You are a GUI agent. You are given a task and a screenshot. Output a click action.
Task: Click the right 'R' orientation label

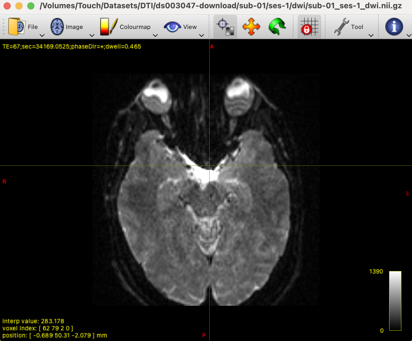pyautogui.click(x=4, y=181)
